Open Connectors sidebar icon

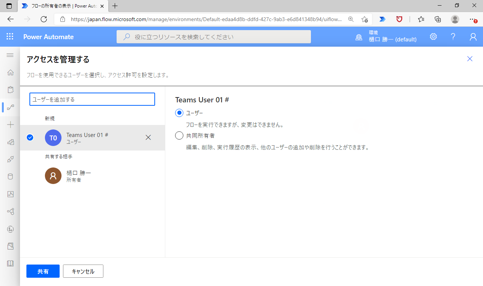pos(11,159)
